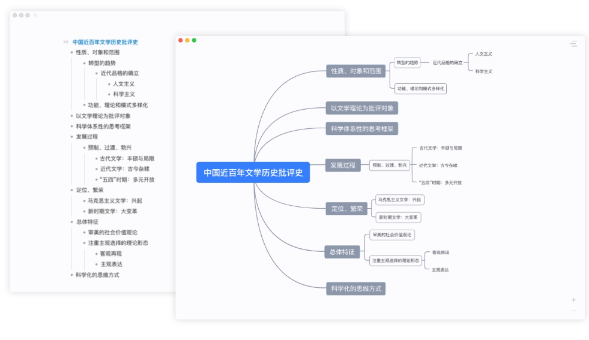This screenshot has height=340, width=589.
Task: Select the 科学化的思维方式 mind map node
Action: click(355, 288)
